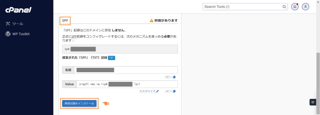This screenshot has height=115, width=320.
Task: Click the TXT badge label
Action: click(112, 58)
